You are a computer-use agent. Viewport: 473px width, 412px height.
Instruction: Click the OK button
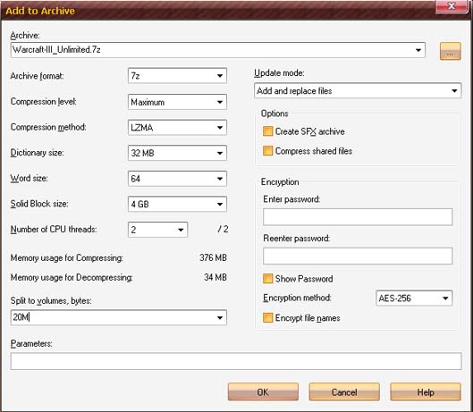[x=263, y=391]
